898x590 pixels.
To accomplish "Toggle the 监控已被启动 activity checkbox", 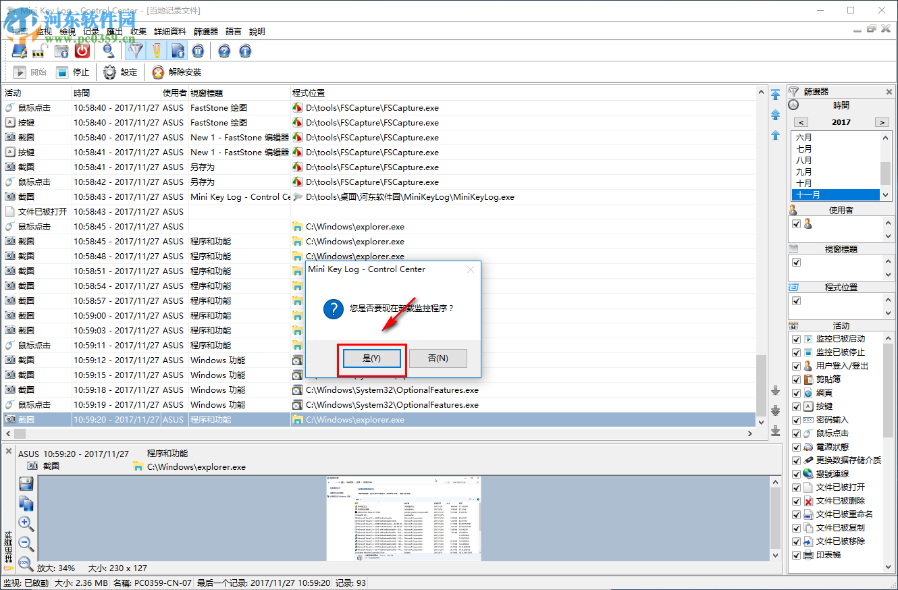I will pyautogui.click(x=797, y=339).
